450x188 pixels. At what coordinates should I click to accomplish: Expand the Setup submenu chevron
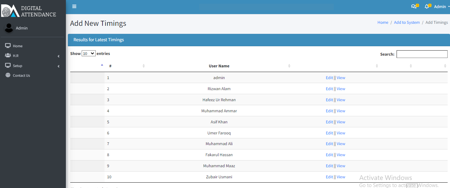[58, 66]
